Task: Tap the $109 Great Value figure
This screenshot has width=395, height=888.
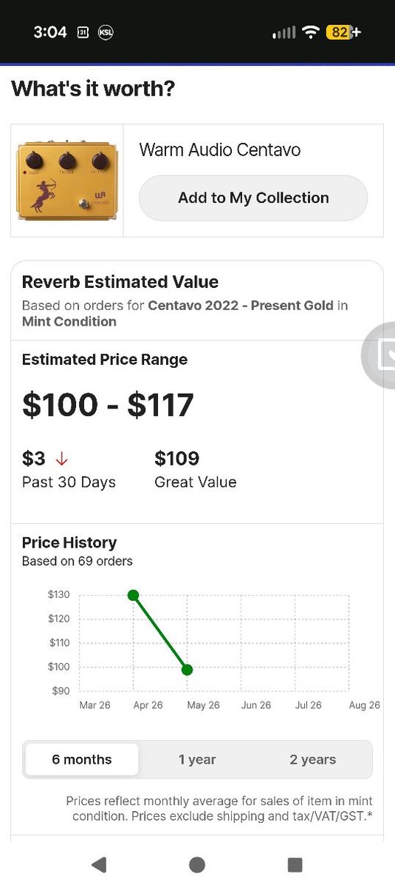Action: point(177,459)
